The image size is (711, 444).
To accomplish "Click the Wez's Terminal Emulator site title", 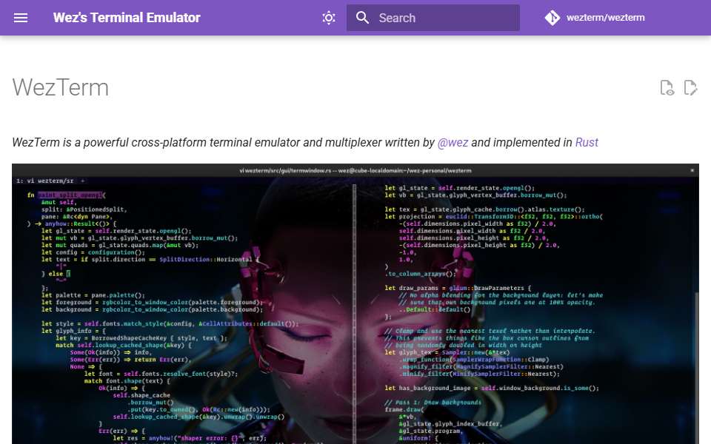I will [127, 18].
